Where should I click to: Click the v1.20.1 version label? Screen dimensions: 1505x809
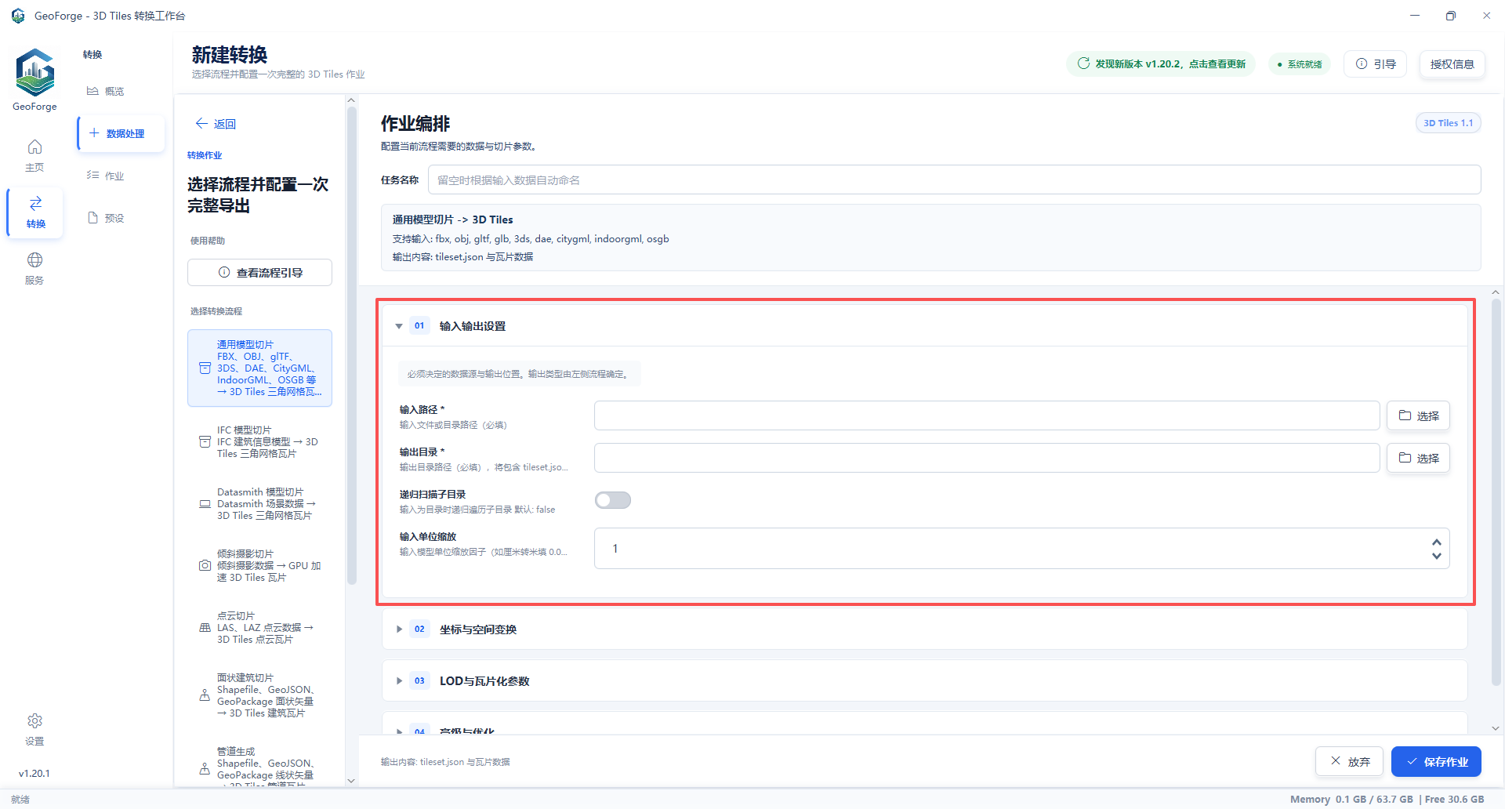point(34,773)
